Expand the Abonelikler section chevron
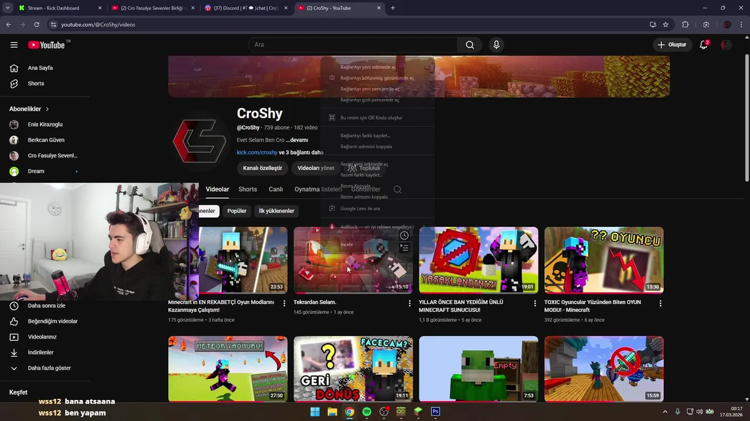Viewport: 750px width, 421px height. pyautogui.click(x=47, y=109)
